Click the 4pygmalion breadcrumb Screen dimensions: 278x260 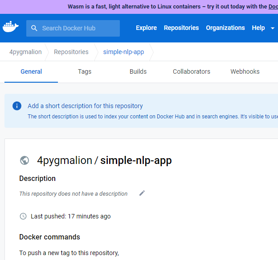pyautogui.click(x=25, y=52)
